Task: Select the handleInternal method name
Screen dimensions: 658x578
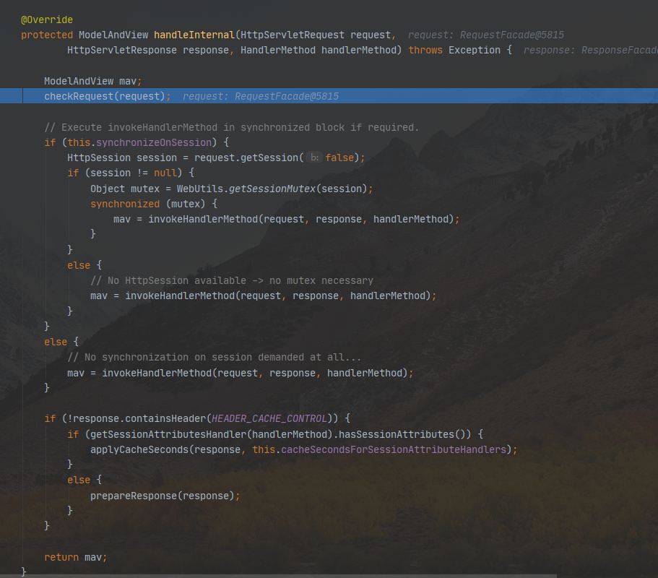Action: click(194, 35)
